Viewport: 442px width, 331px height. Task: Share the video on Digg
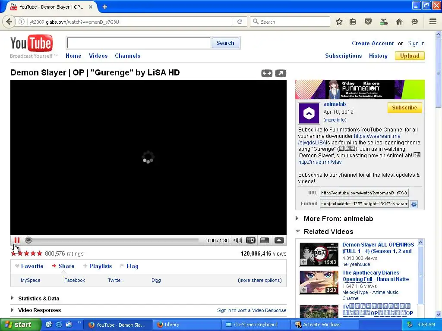[156, 280]
